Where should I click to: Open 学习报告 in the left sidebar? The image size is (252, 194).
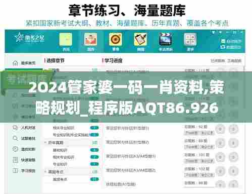point(24,171)
